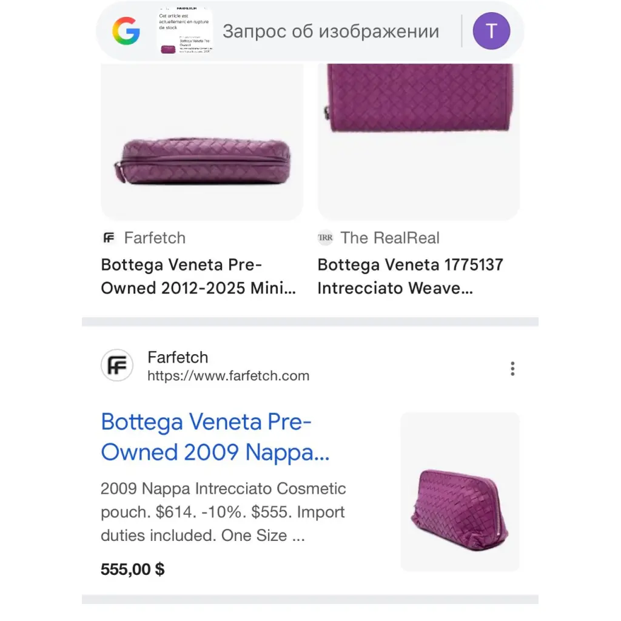Open "Bottega Veneta Pre-Owned 2012-2025 Mini" listing
Viewport: 621px width, 621px height.
click(x=198, y=277)
